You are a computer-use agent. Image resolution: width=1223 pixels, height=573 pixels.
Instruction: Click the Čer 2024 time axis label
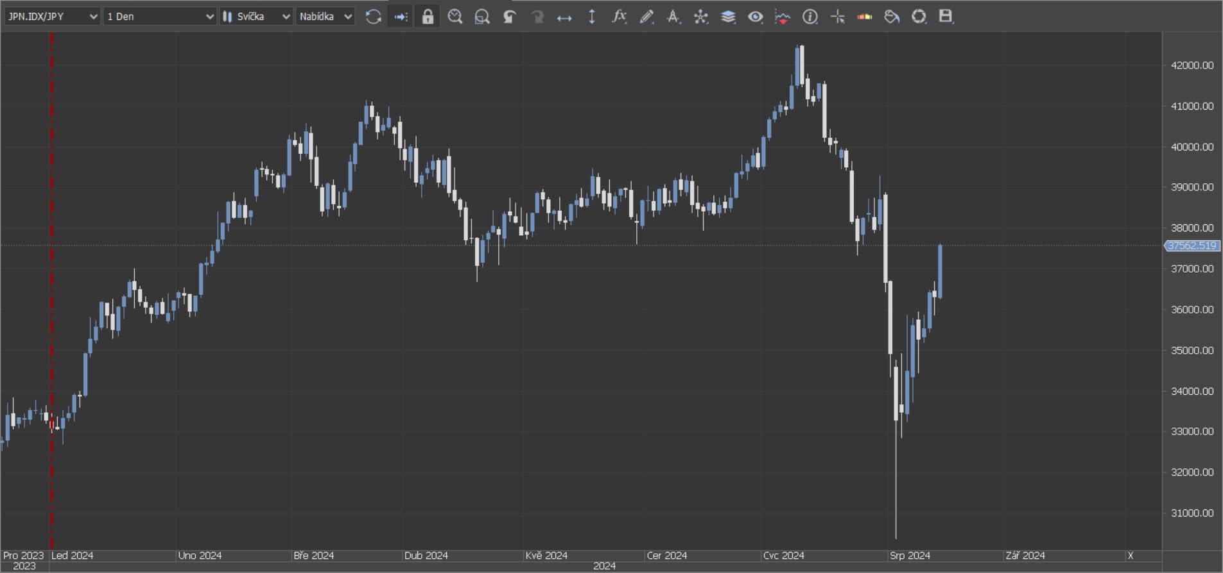666,556
